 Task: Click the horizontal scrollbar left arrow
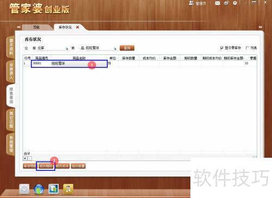[25, 158]
